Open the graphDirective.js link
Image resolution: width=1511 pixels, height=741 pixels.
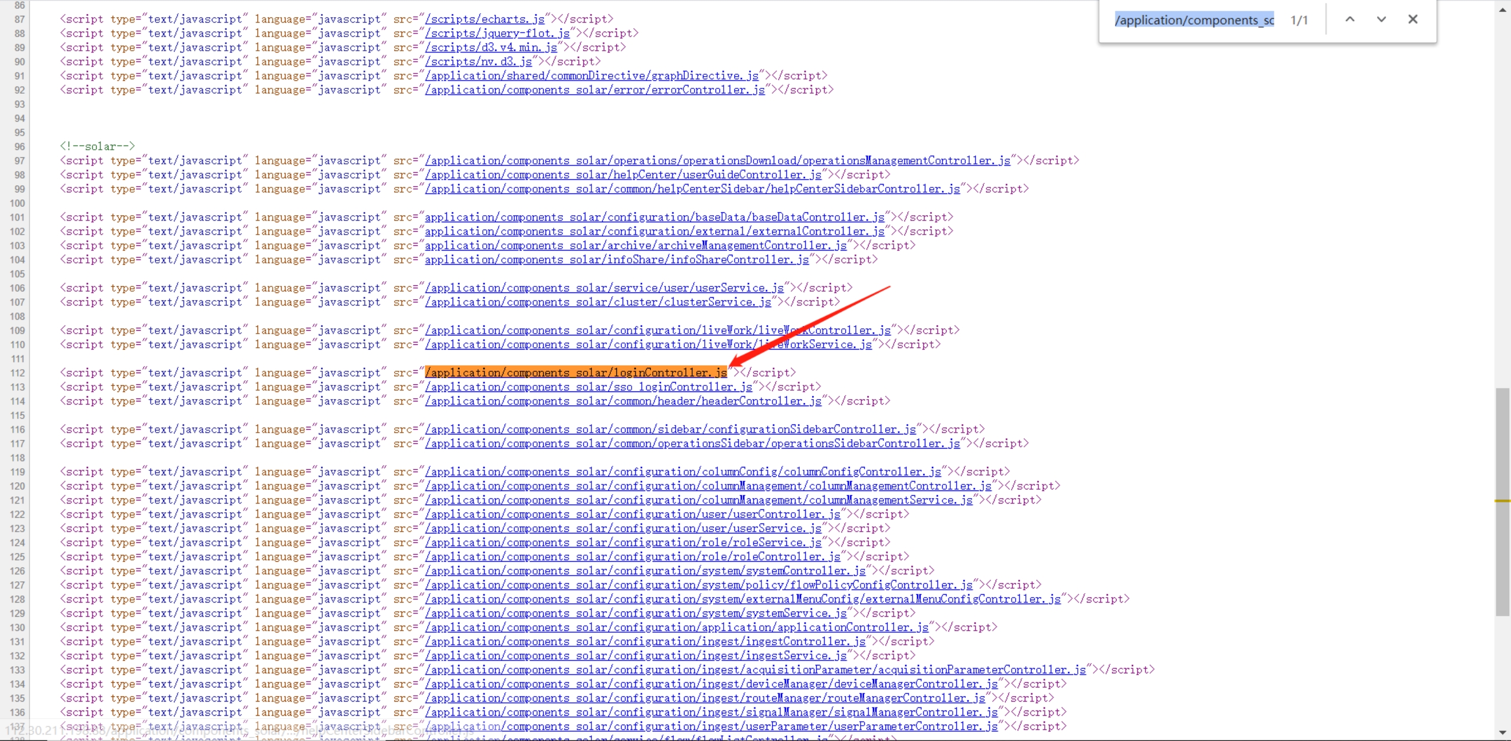(x=591, y=75)
